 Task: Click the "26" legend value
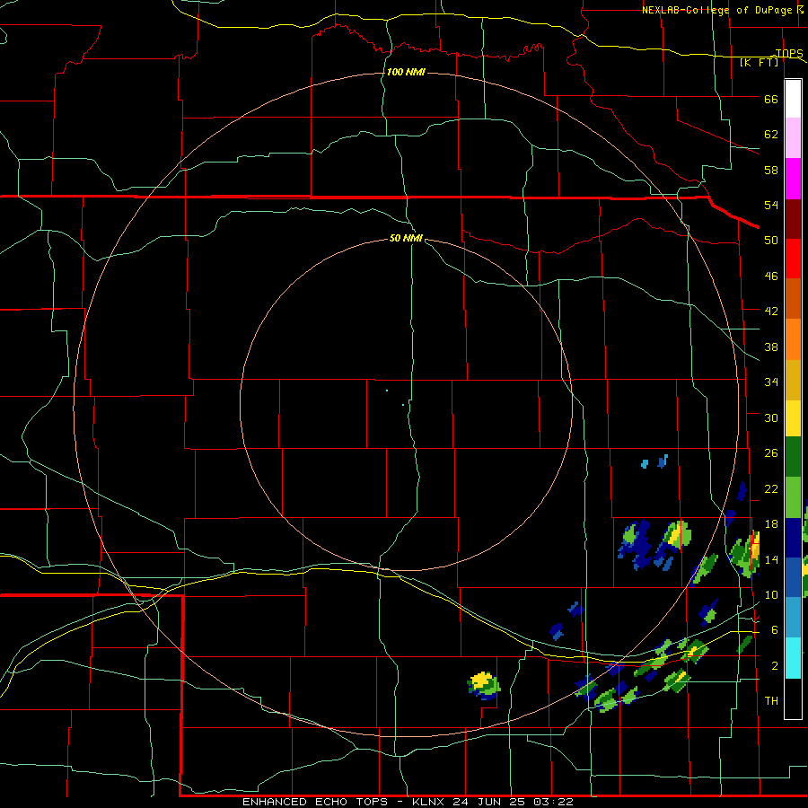771,453
